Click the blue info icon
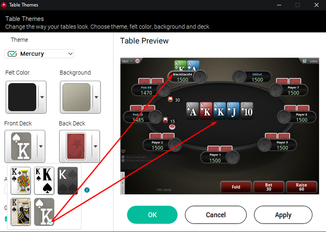The image size is (326, 232). click(87, 190)
